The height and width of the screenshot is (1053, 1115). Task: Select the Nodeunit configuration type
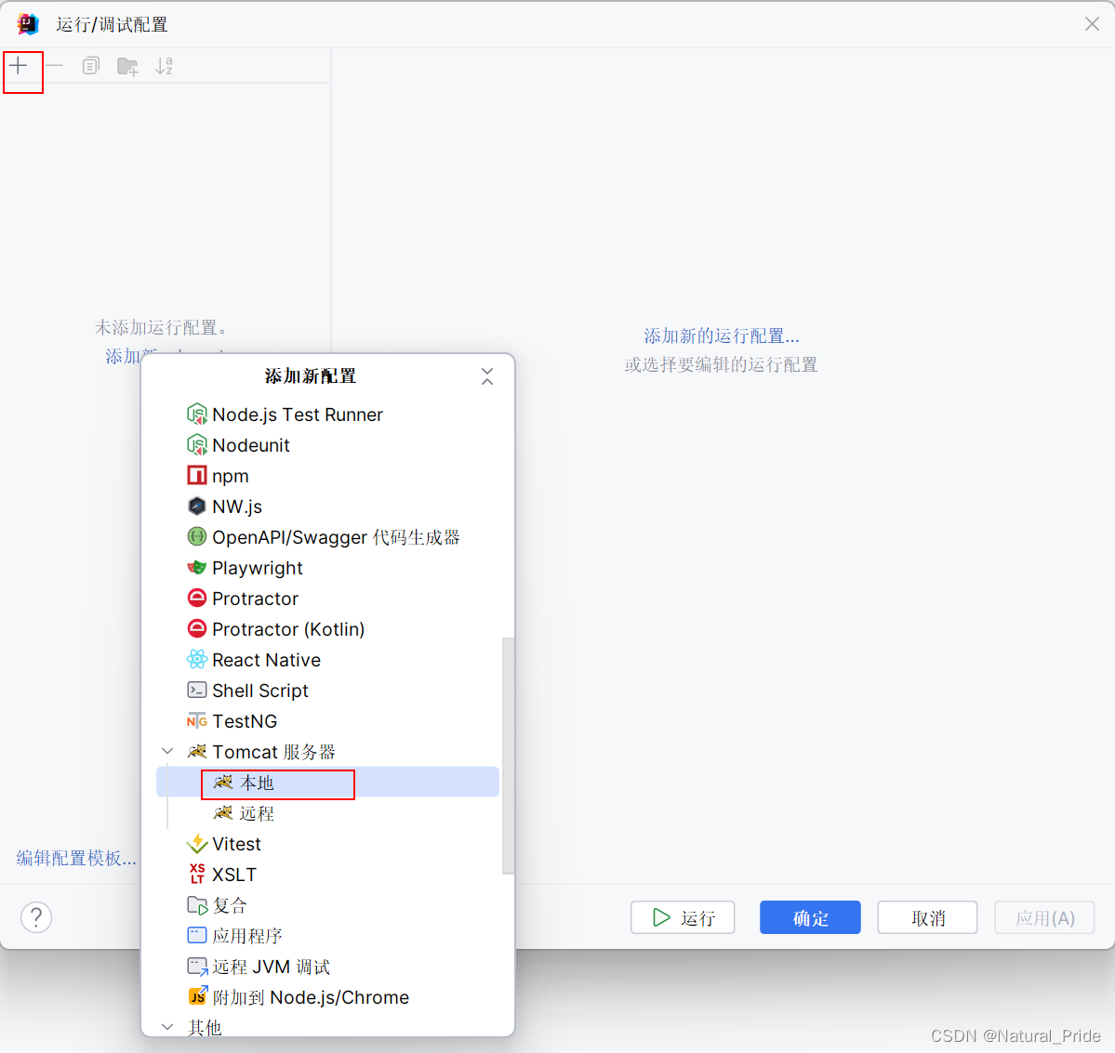click(x=328, y=445)
